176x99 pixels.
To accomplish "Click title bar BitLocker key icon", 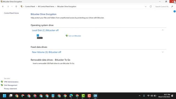I will tap(1, 2).
